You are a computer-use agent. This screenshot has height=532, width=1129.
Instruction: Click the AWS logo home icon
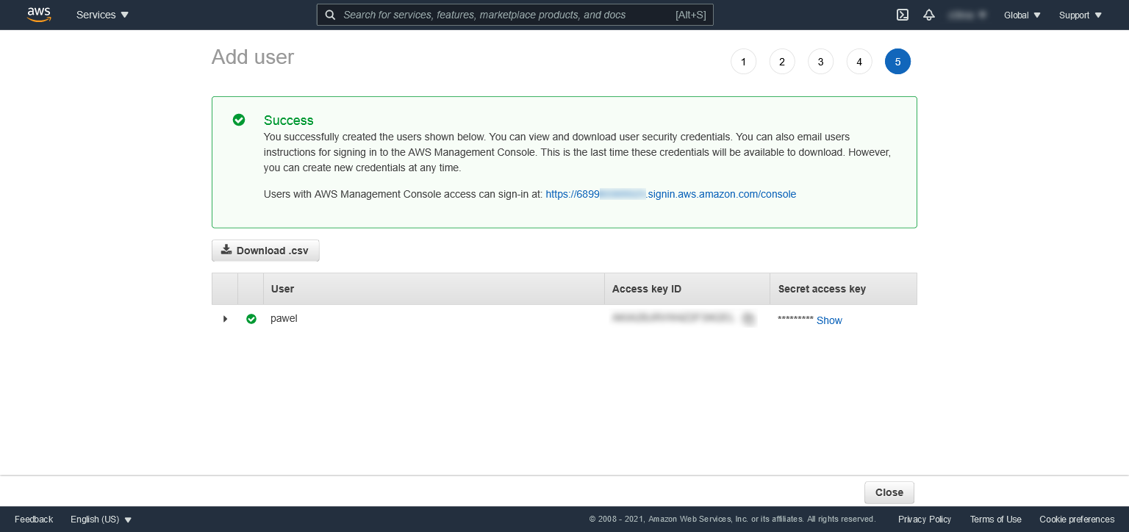pos(39,15)
